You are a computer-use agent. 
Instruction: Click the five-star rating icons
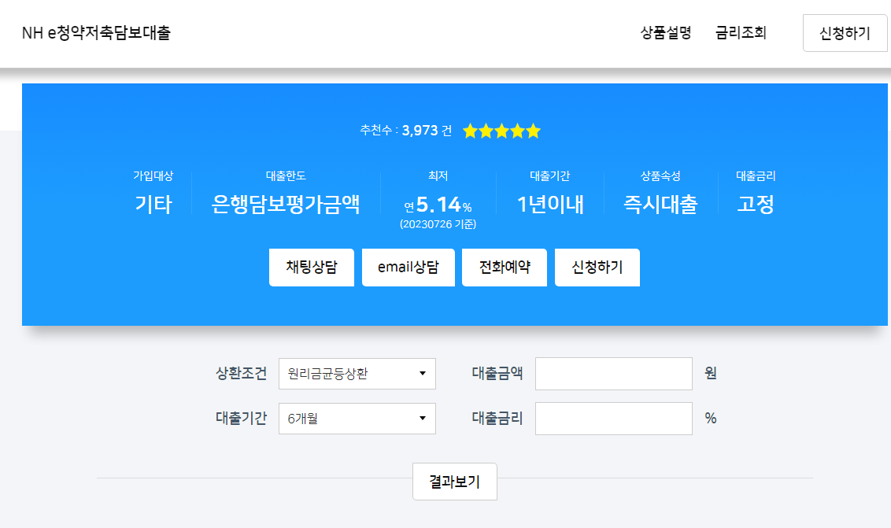tap(501, 131)
